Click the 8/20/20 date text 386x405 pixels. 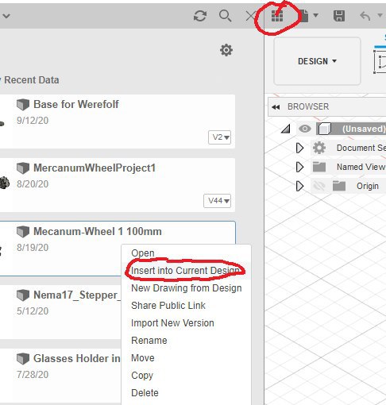[33, 184]
